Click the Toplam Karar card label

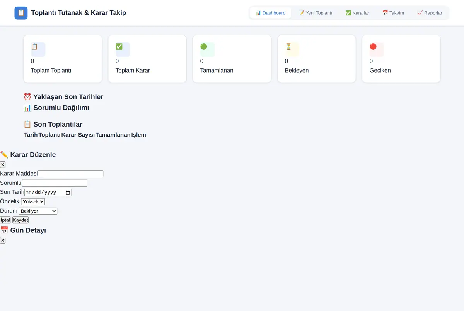(133, 70)
